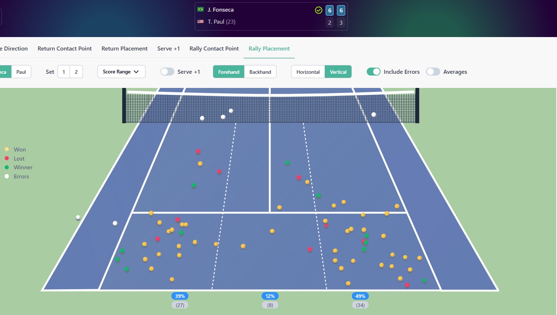Select the Backhand button

(x=260, y=72)
